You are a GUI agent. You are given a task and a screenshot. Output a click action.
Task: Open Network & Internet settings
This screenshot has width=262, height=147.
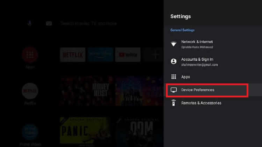pyautogui.click(x=213, y=44)
